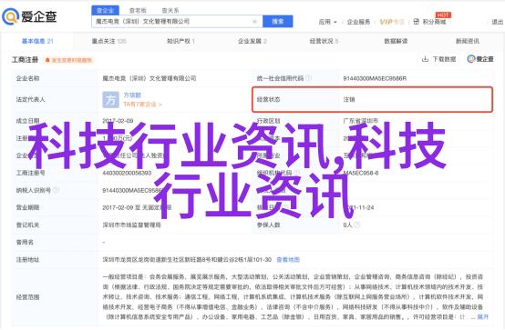Click the credit code 91440300MA5EC9586R
505x330 pixels.
tap(375, 78)
